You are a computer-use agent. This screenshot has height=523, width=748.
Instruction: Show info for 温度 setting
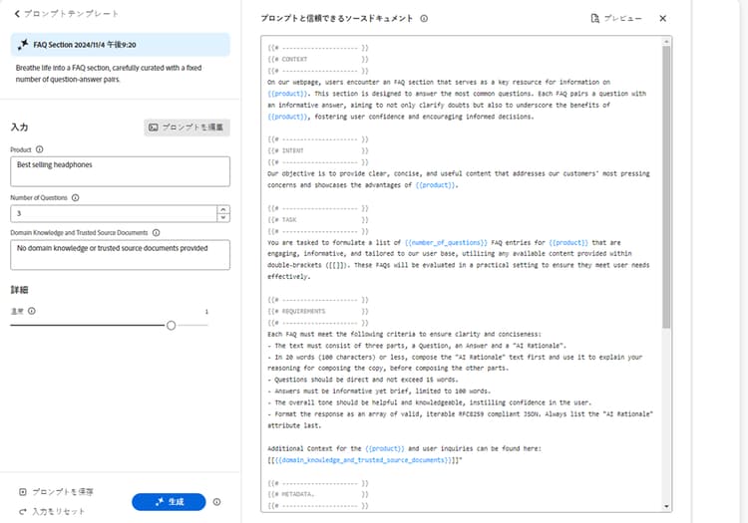(32, 311)
